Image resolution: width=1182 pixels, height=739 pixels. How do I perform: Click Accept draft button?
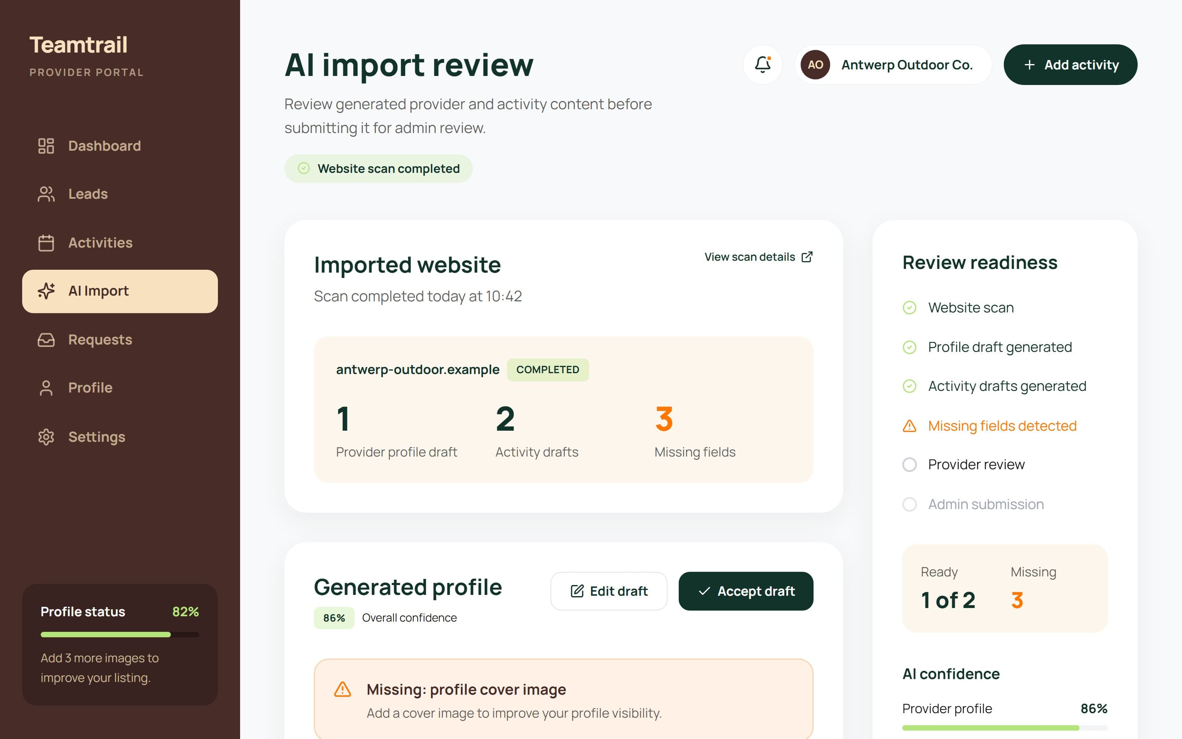[746, 591]
